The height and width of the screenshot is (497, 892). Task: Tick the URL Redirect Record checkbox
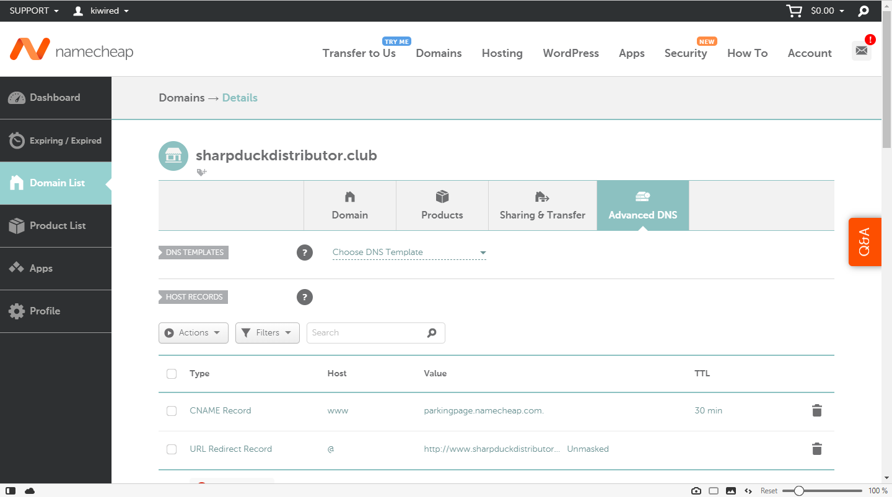coord(172,449)
